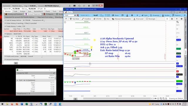Click the Charts button in chart window
Screen dimensions: 188x106
click(x=68, y=12)
